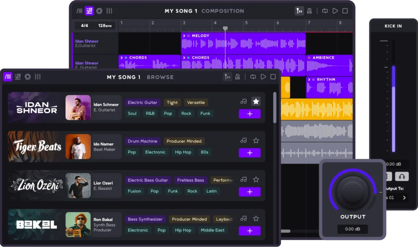Select the tracks view icon on the far left

(x=7, y=77)
